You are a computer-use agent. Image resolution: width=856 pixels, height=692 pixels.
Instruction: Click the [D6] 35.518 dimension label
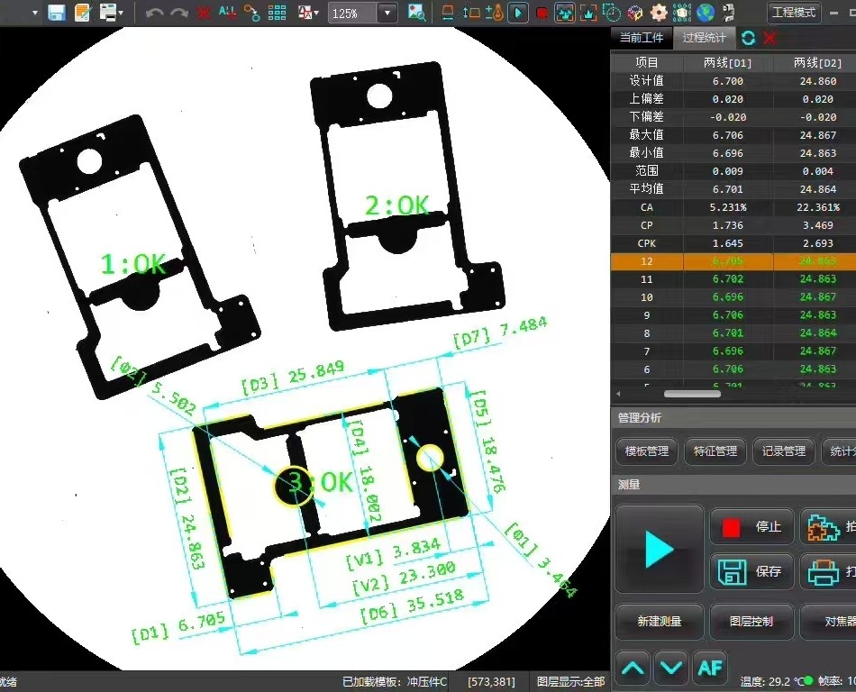tap(414, 605)
